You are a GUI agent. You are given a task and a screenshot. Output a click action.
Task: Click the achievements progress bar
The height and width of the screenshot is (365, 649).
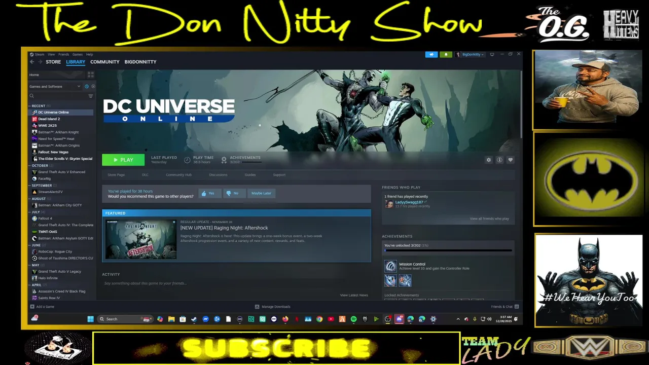pos(448,250)
